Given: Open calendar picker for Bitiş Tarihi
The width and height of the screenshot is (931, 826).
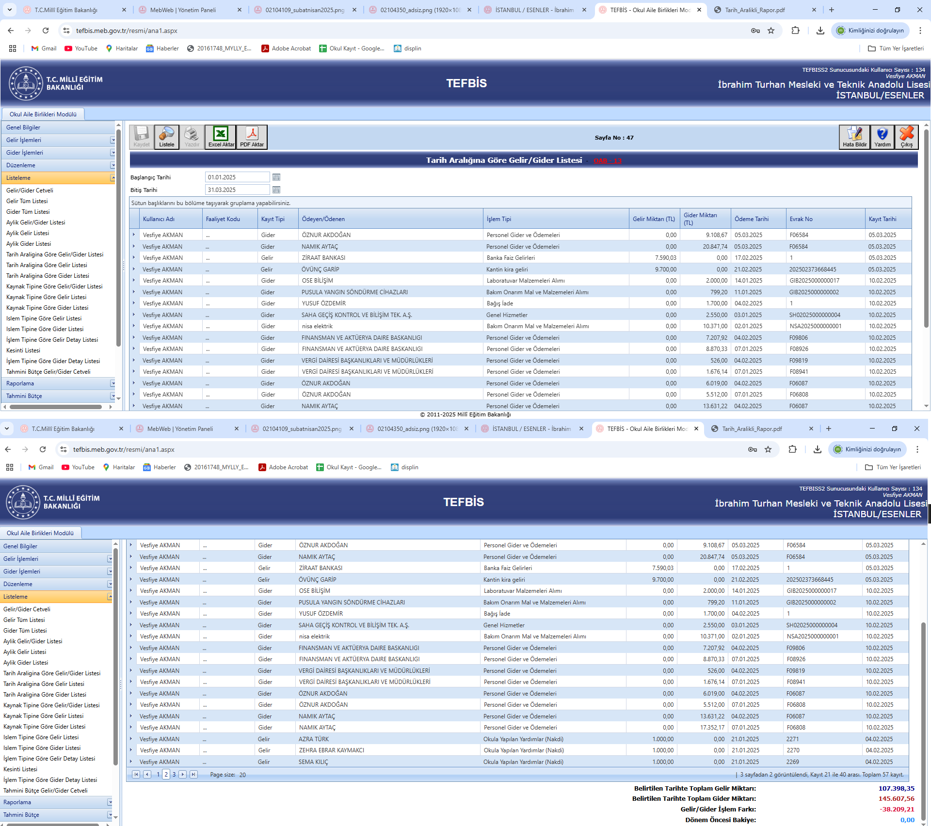Looking at the screenshot, I should click(276, 190).
